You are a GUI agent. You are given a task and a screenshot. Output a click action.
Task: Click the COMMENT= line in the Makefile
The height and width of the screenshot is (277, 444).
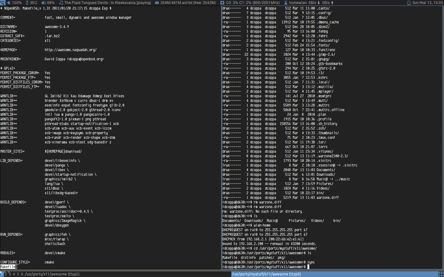pos(66,18)
